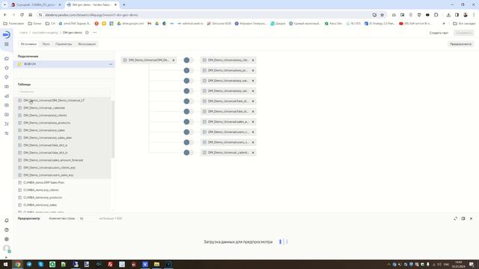The width and height of the screenshot is (479, 269).
Task: Remove the _calend... table from canvas
Action: click(x=253, y=152)
